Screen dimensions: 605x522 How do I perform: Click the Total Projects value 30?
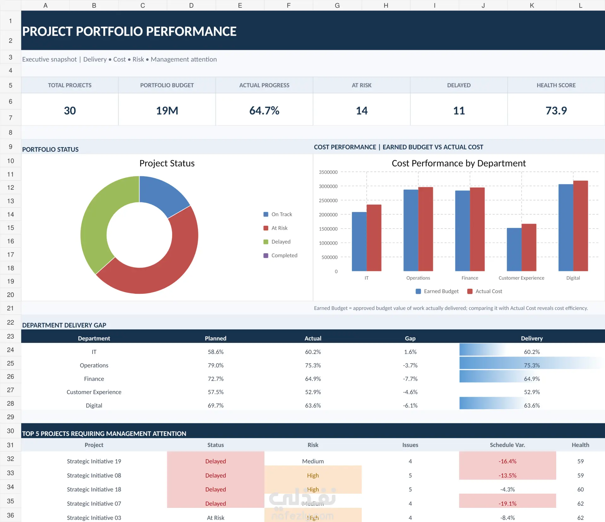(70, 110)
